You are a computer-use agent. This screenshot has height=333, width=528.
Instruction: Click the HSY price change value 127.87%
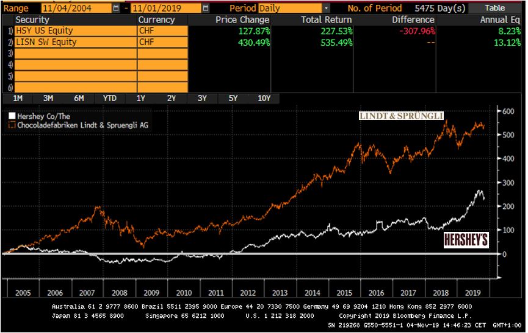255,31
